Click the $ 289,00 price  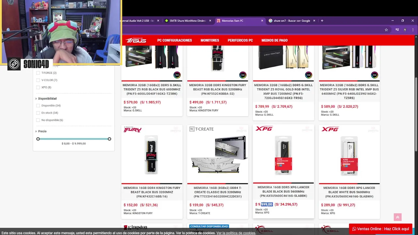(x=328, y=205)
